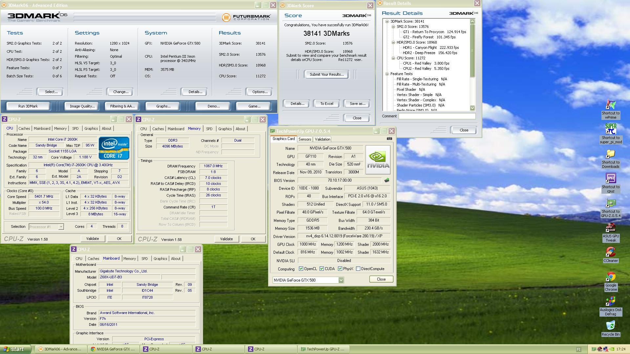
Task: Open the Validation tab in GPU-Z
Action: (322, 139)
